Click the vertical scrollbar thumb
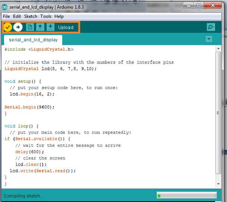This screenshot has width=227, height=202. (218, 113)
